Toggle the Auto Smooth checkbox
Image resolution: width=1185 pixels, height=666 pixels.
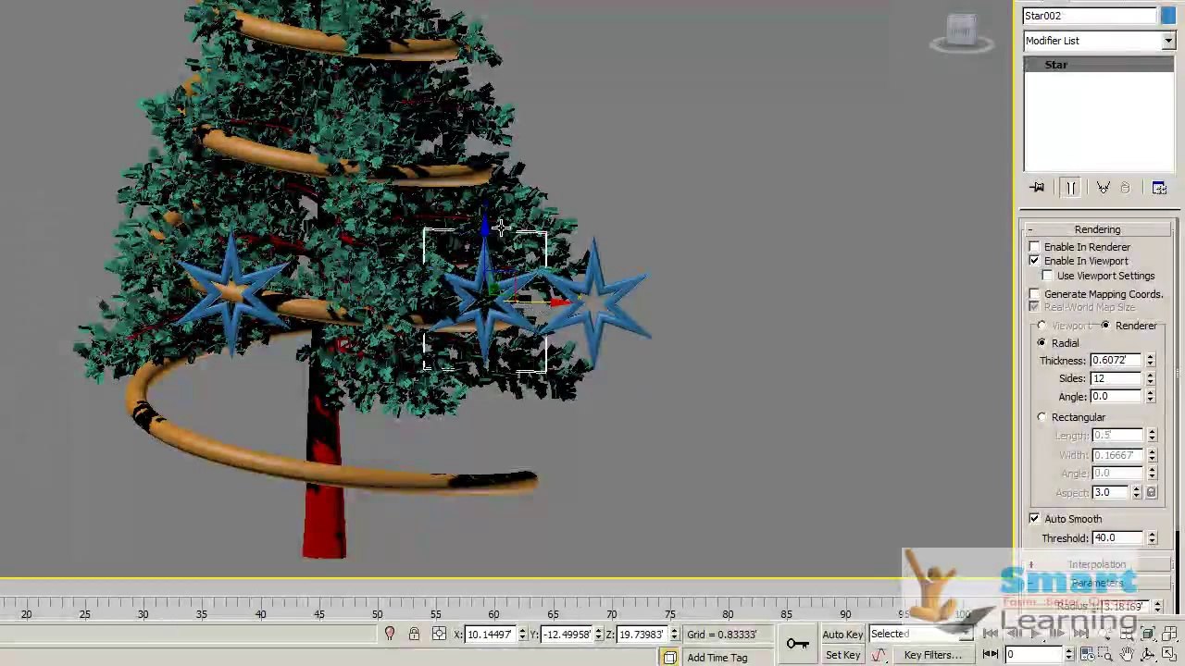tap(1034, 519)
